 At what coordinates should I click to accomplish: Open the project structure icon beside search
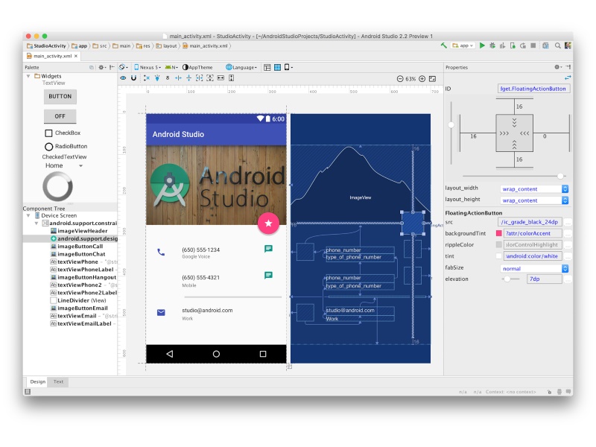(x=545, y=45)
